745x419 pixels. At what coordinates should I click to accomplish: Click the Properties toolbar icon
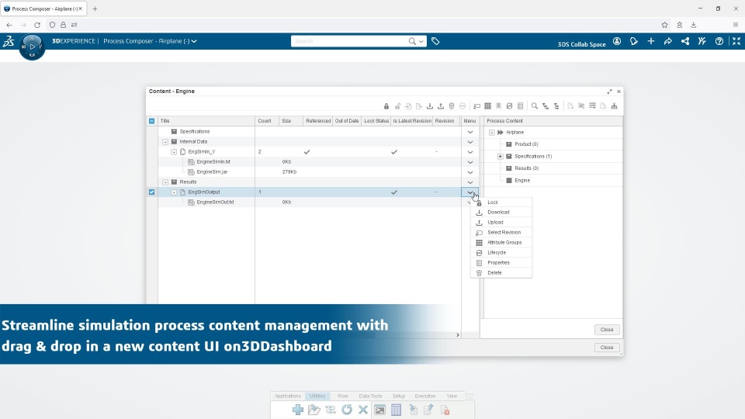coord(520,106)
